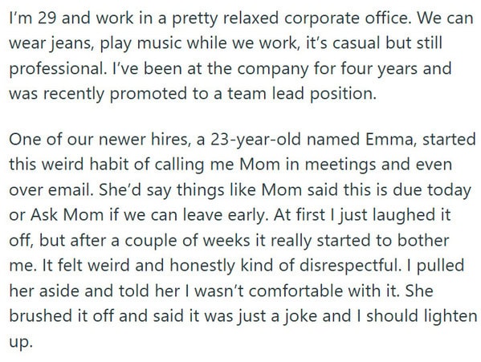This screenshot has width=481, height=362.
Task: Click "23-year-old" in the second paragraph
Action: [x=256, y=140]
